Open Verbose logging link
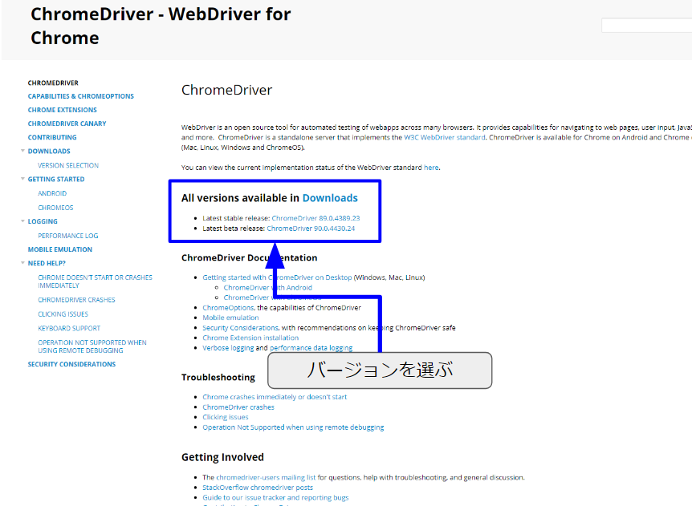Image resolution: width=692 pixels, height=506 pixels. pyautogui.click(x=228, y=348)
